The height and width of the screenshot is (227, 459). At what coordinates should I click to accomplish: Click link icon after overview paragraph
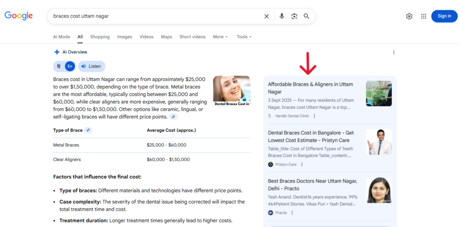click(x=173, y=117)
